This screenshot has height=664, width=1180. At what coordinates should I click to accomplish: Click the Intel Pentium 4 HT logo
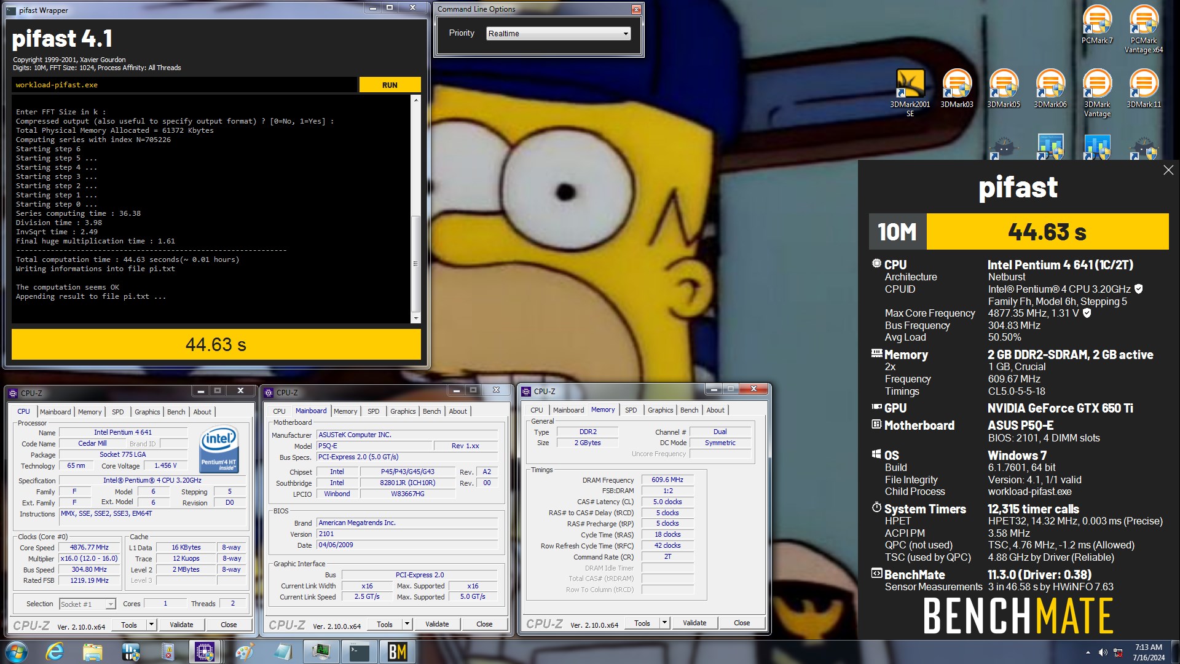pos(219,450)
